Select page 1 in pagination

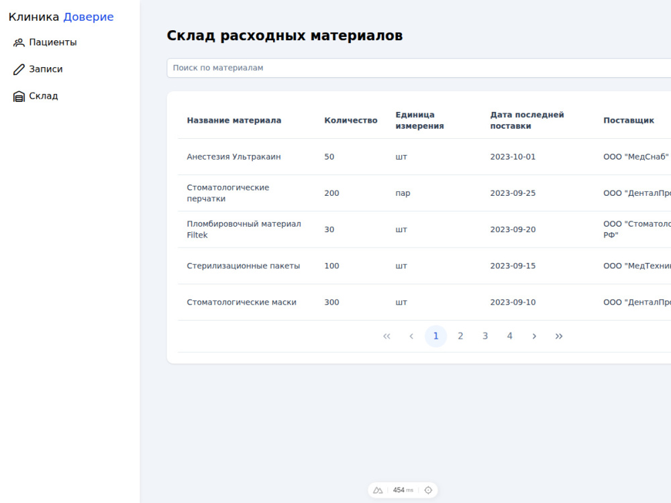tap(435, 336)
